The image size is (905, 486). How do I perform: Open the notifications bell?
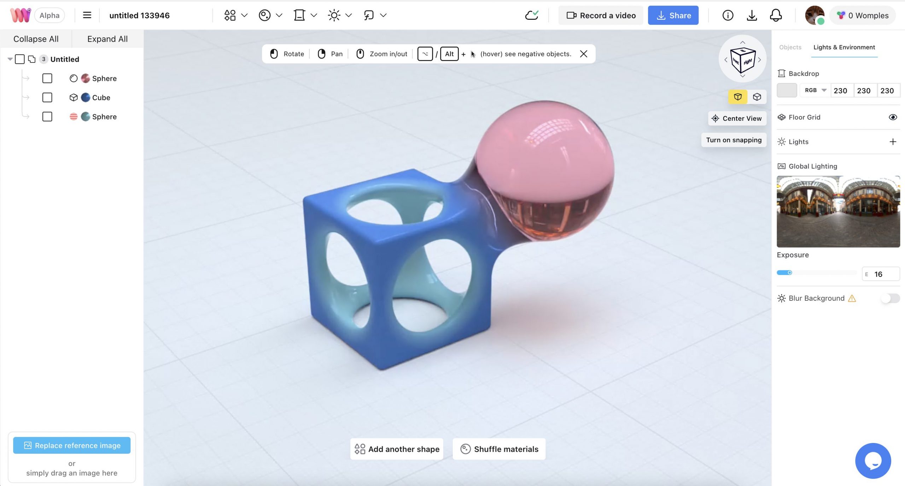pyautogui.click(x=776, y=15)
